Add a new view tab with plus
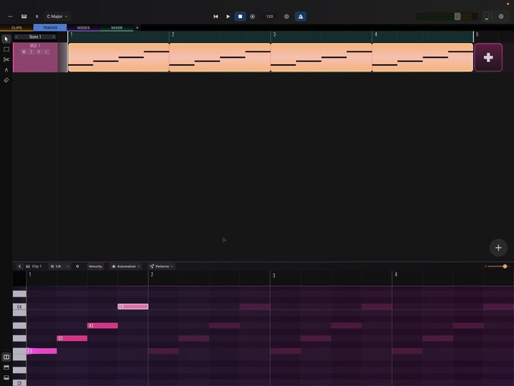Viewport: 514px width, 386px height. point(137,28)
